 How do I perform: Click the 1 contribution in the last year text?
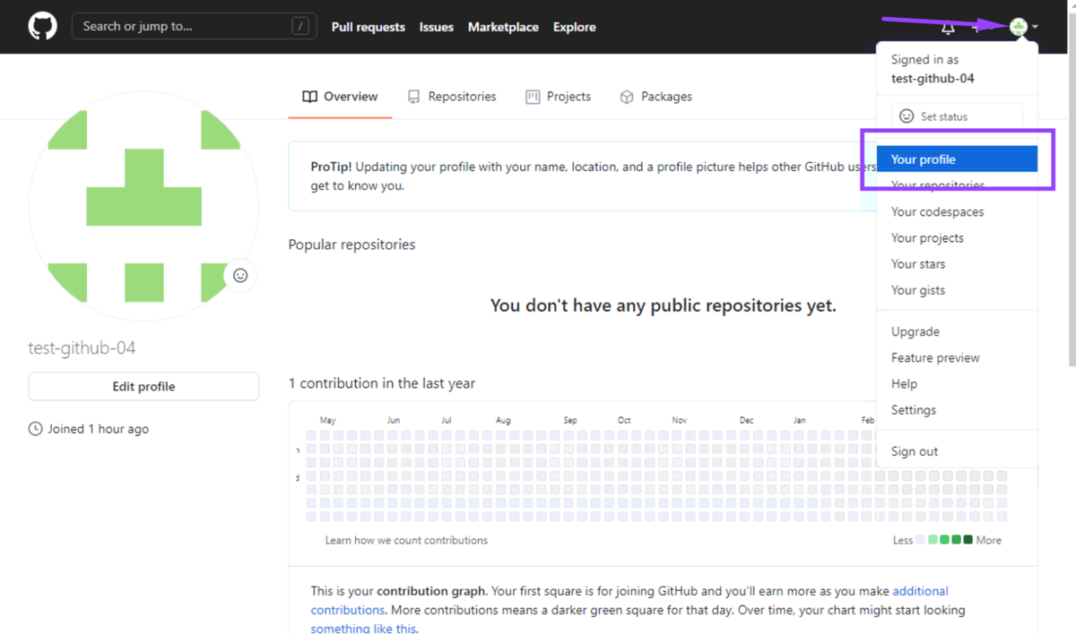382,383
